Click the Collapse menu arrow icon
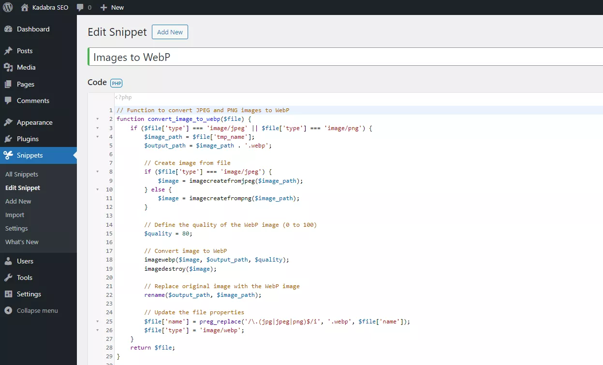 tap(8, 310)
